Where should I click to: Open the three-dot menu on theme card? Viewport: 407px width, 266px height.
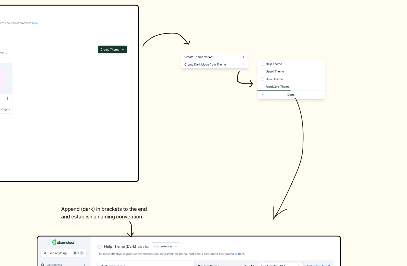7,98
